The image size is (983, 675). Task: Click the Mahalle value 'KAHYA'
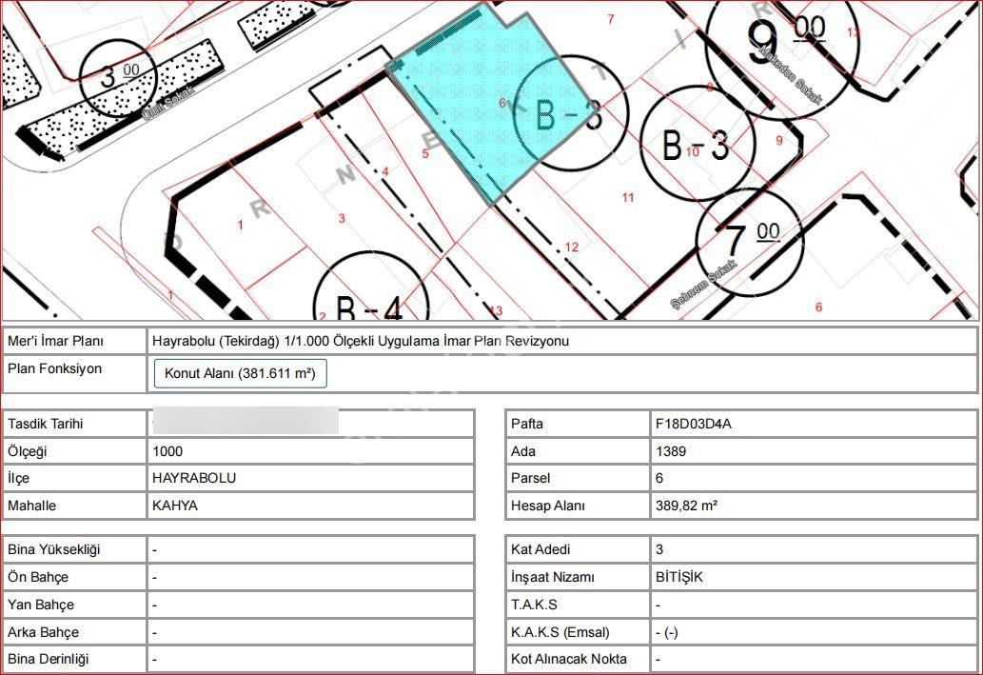pos(175,506)
